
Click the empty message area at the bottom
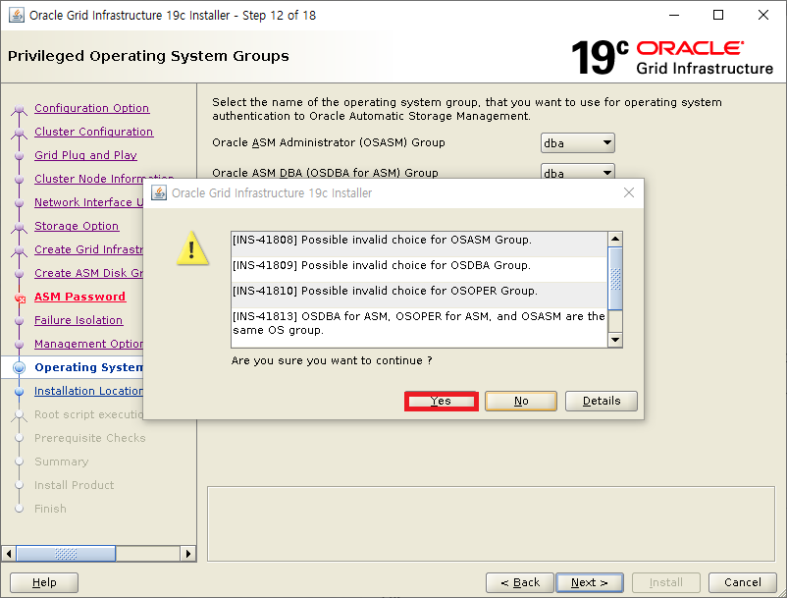(x=491, y=523)
